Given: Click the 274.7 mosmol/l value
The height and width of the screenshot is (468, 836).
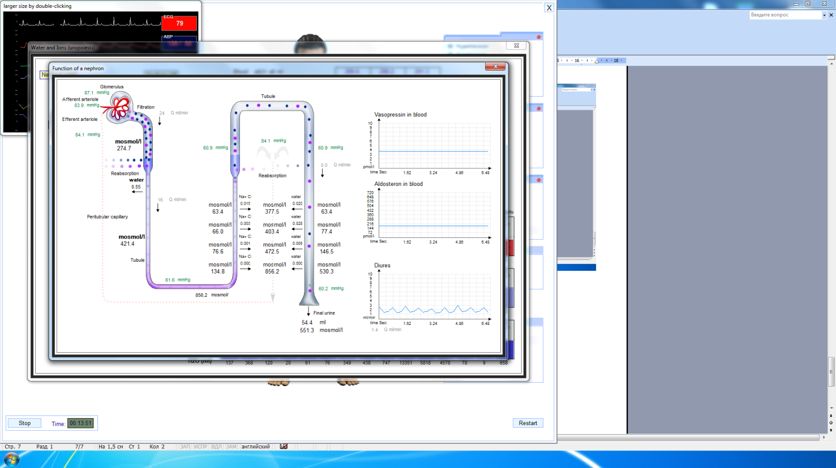Looking at the screenshot, I should click(124, 149).
